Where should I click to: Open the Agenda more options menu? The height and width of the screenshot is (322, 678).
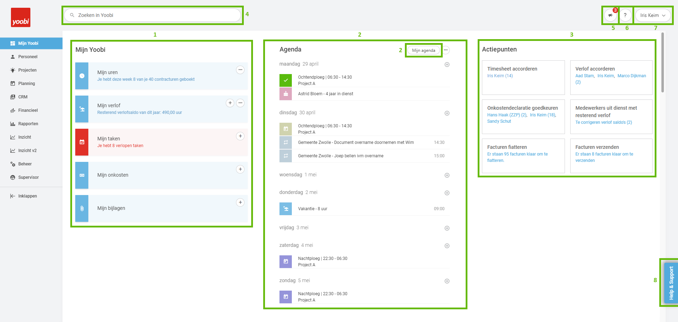pyautogui.click(x=446, y=50)
